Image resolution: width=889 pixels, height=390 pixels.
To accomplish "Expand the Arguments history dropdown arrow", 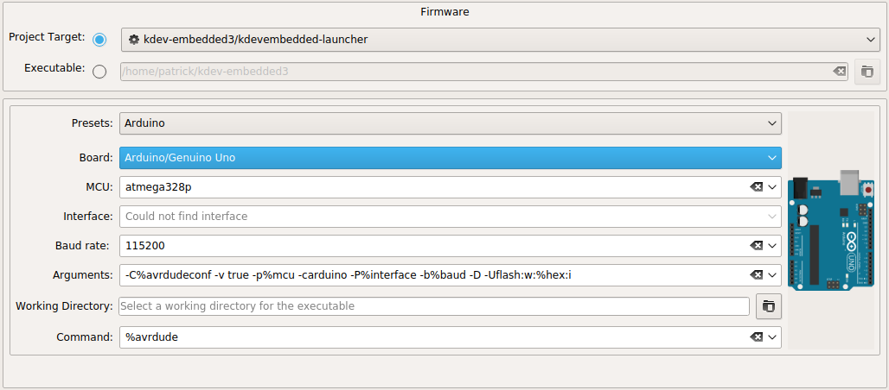I will point(772,275).
